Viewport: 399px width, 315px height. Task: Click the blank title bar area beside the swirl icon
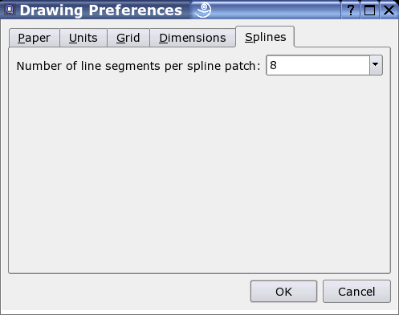275,10
